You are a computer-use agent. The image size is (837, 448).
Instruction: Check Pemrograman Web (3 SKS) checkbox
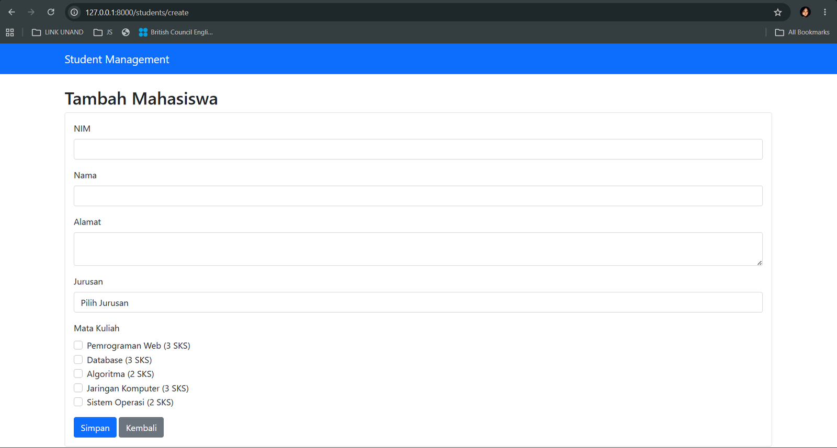pos(78,345)
